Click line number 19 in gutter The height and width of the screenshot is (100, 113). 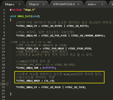pyautogui.click(x=3, y=68)
